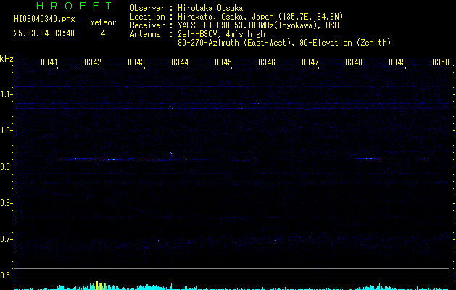Click the yellow peak in intensity graph
The width and height of the screenshot is (456, 290).
coord(98,286)
